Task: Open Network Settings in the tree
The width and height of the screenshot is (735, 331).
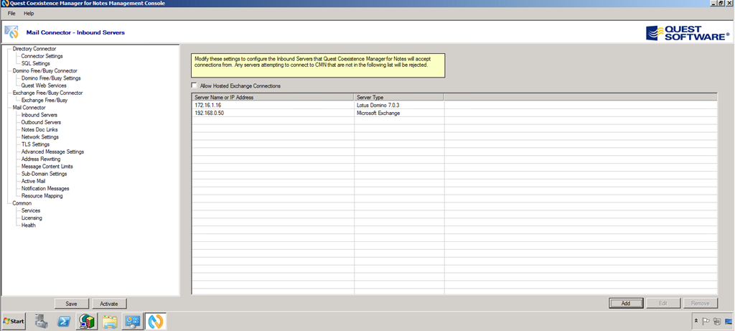Action: pos(40,137)
